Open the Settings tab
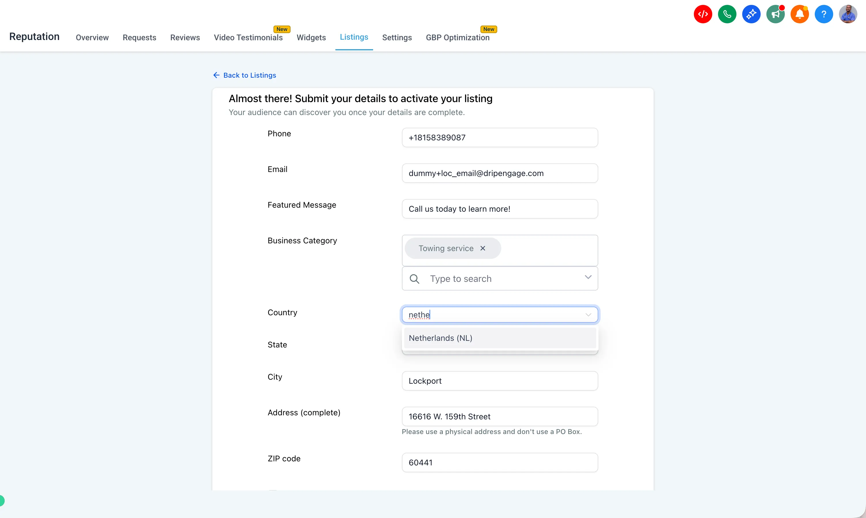The image size is (866, 518). pos(397,37)
